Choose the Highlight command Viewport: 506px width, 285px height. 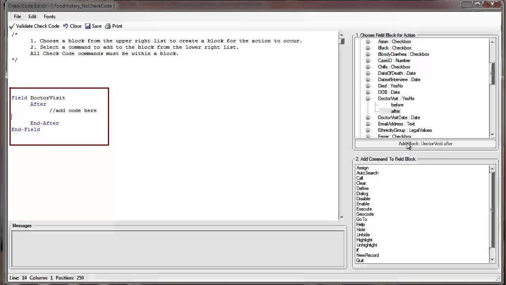point(364,240)
